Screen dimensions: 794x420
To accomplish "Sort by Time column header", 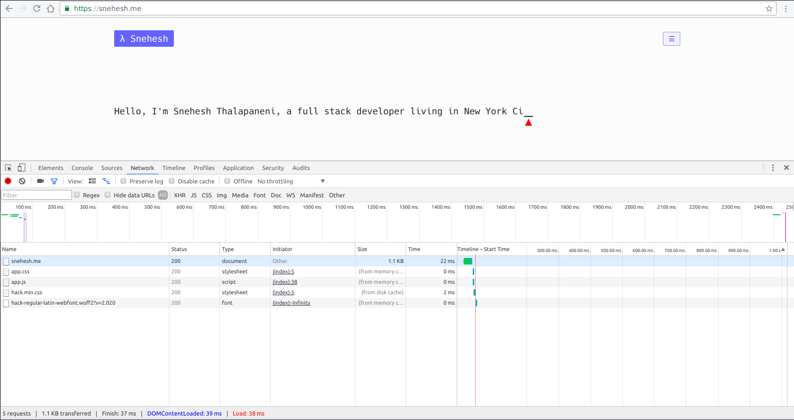I will click(x=431, y=249).
